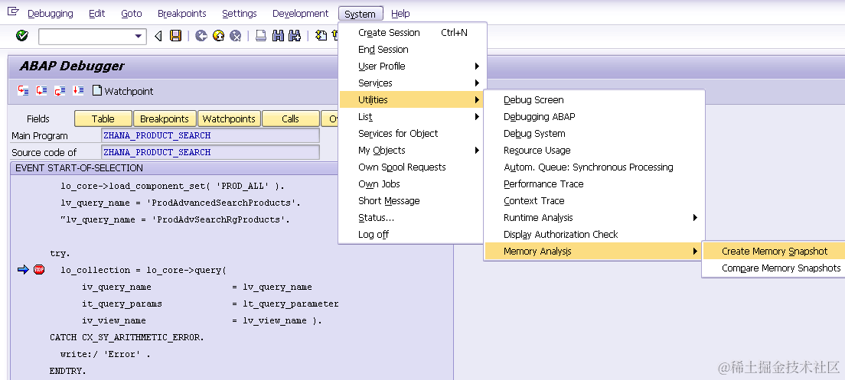This screenshot has height=380, width=845.
Task: Click the Source code of field
Action: (x=210, y=152)
